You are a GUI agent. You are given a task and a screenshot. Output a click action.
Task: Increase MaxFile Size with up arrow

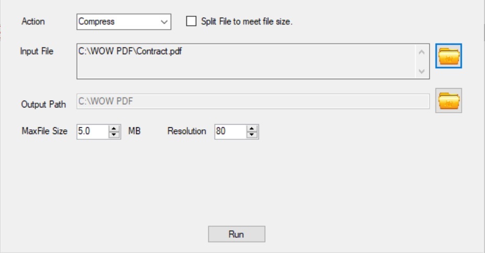[114, 129]
